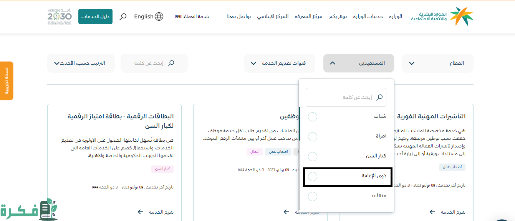The image size is (515, 221).
Task: Click the Vision 2030 logo
Action: coord(60,16)
